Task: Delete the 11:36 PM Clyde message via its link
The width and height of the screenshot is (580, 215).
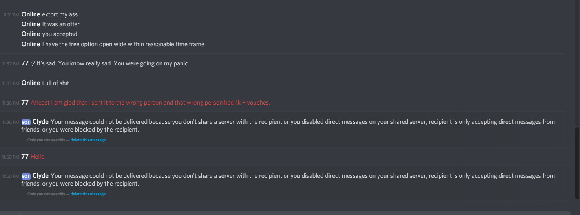Action: tap(88, 140)
